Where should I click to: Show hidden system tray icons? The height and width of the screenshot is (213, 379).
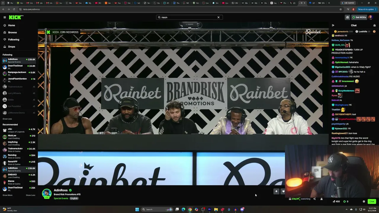point(347,209)
